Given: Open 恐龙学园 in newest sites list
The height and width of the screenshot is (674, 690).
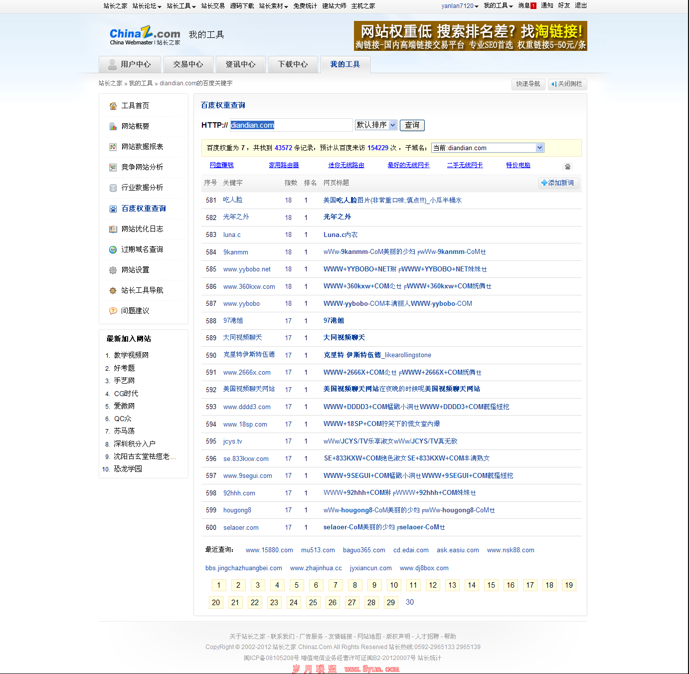Looking at the screenshot, I should tap(128, 469).
